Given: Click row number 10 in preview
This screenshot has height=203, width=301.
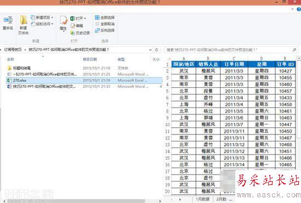Looking at the screenshot, I should coord(167,125).
